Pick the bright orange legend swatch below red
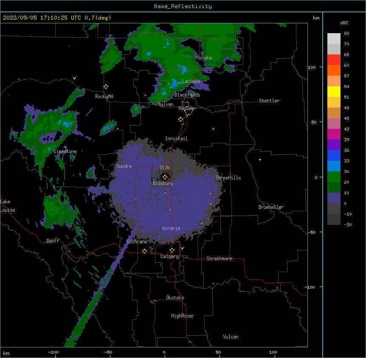Viewport: 366px width, 358px height. click(334, 70)
